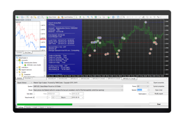Switch to Market Watch Symbols tab
The width and height of the screenshot is (183, 121).
[19, 52]
